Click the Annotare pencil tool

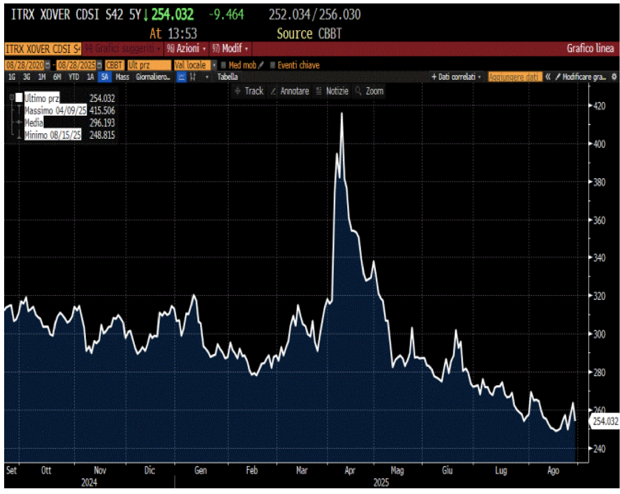(290, 91)
